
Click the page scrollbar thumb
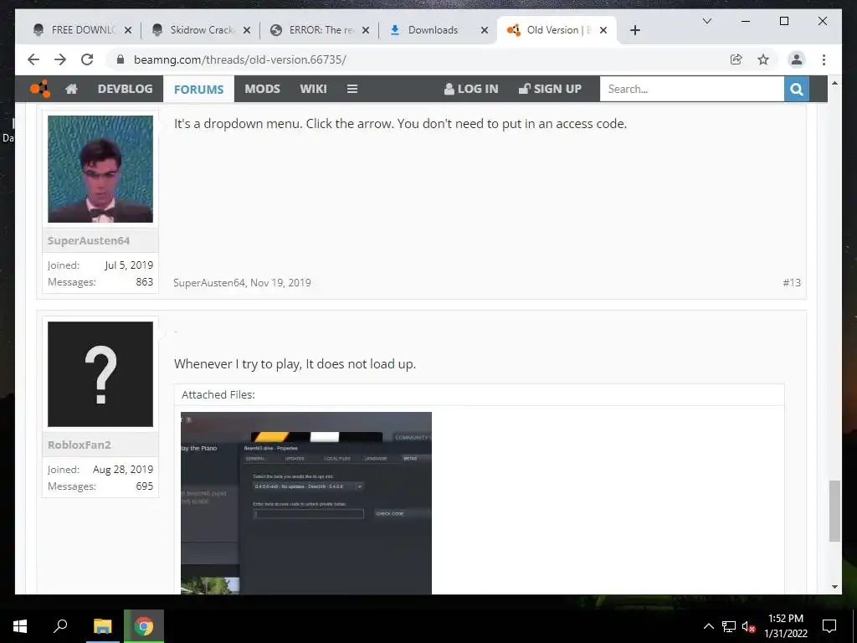coord(834,511)
